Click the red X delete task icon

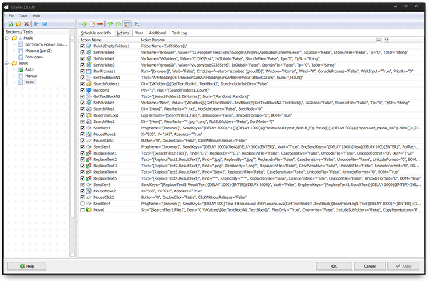(26, 24)
